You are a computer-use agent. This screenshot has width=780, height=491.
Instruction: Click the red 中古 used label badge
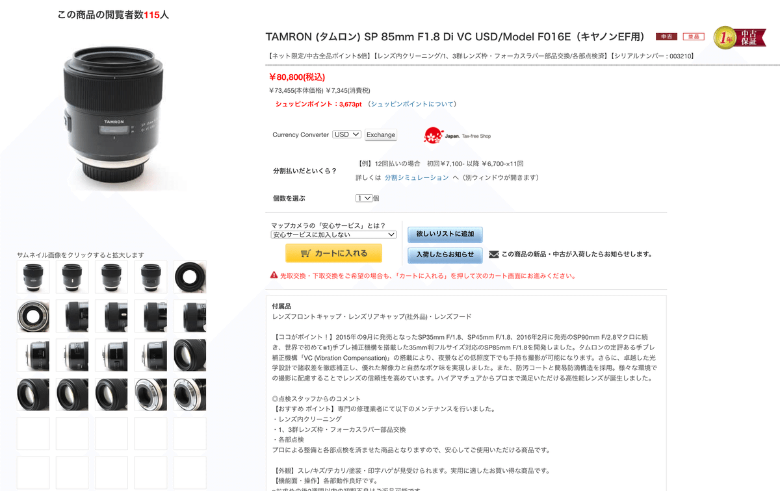point(666,37)
